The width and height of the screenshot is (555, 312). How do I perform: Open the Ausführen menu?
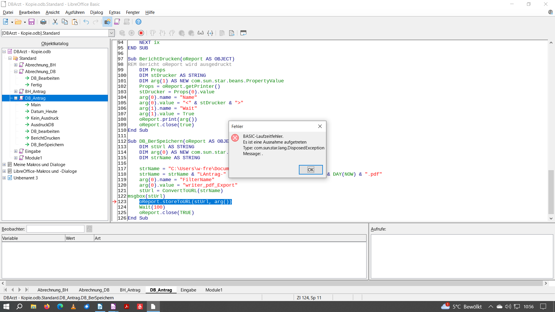(75, 12)
